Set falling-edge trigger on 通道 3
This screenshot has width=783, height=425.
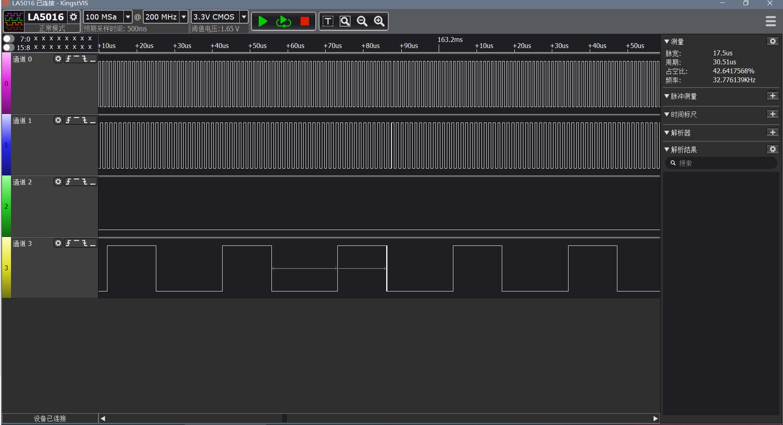click(85, 243)
